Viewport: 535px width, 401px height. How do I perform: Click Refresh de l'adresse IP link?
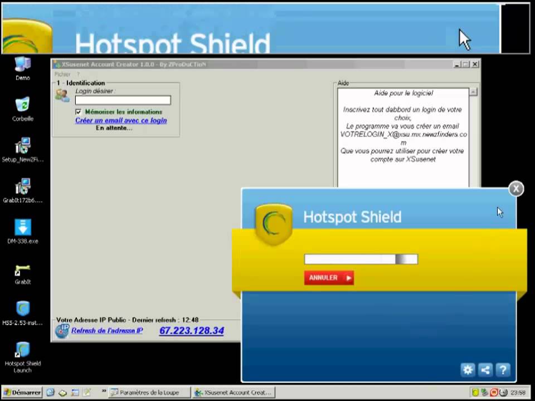pos(107,330)
